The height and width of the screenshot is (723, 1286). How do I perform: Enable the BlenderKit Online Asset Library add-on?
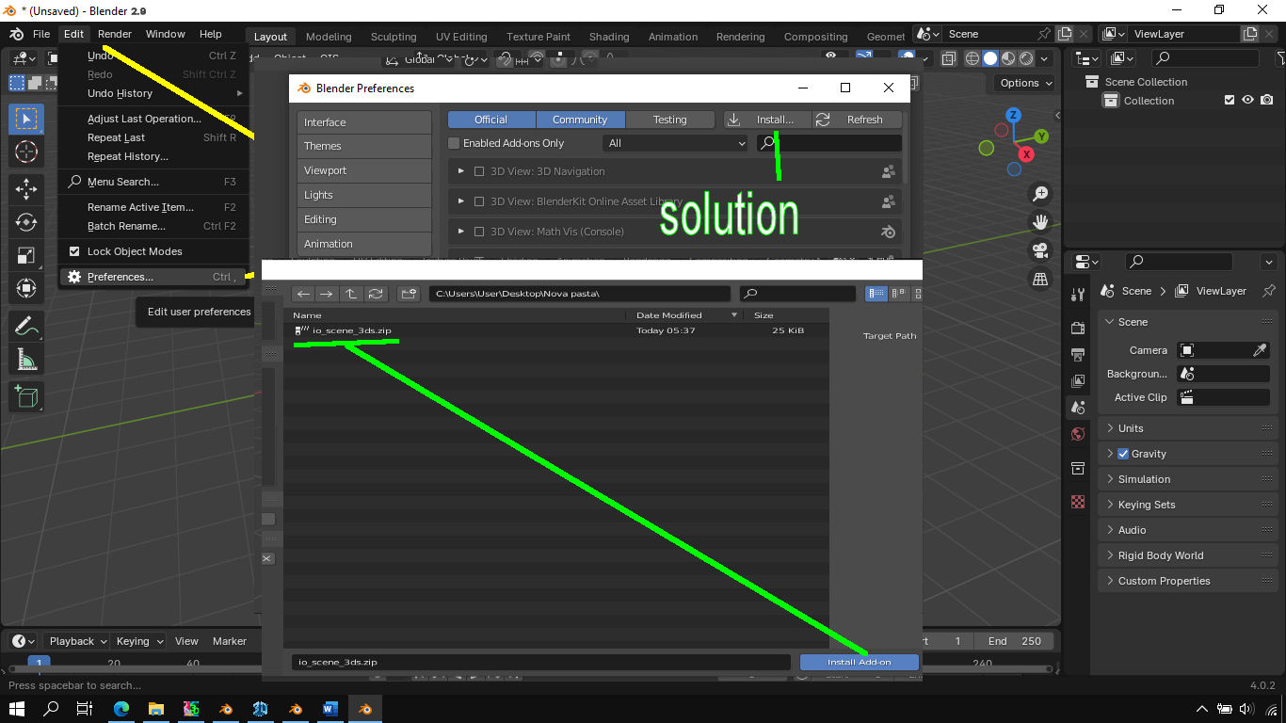479,201
